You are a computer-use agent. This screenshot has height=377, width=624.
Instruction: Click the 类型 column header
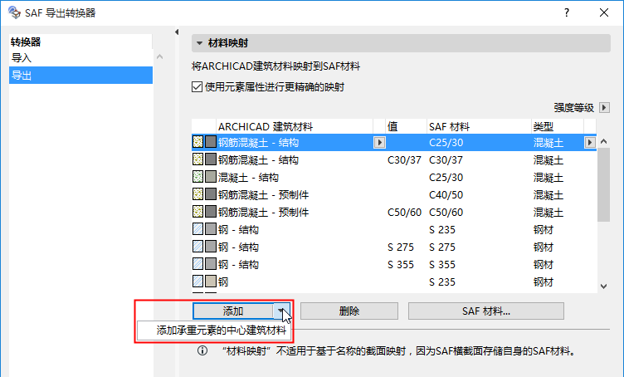(x=558, y=126)
